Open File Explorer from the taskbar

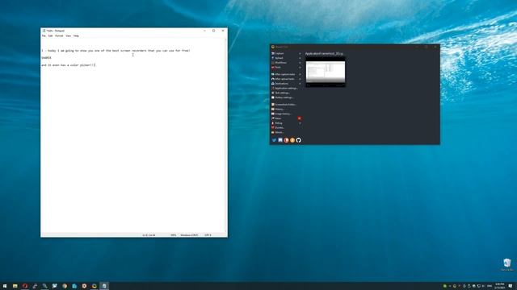click(15, 286)
